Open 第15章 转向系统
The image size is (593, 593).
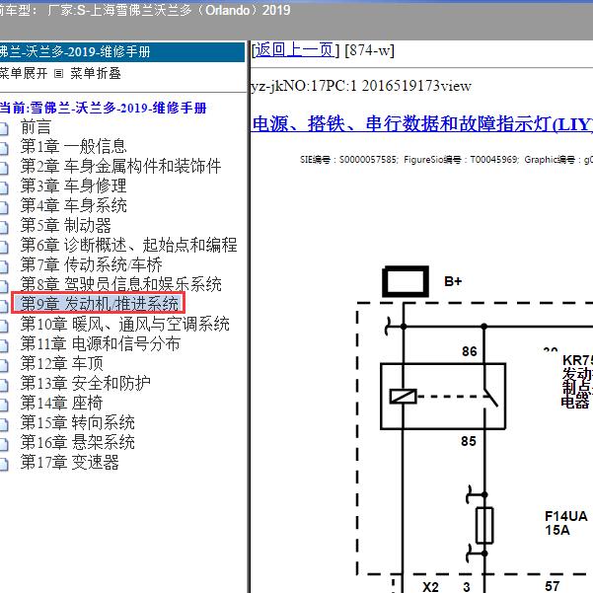(78, 422)
